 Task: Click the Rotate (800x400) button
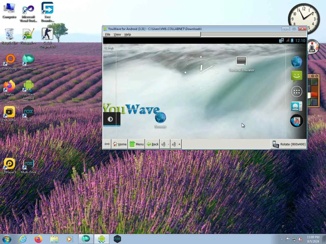point(289,144)
